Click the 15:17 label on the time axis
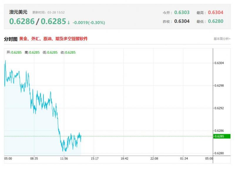 [x=95, y=159]
